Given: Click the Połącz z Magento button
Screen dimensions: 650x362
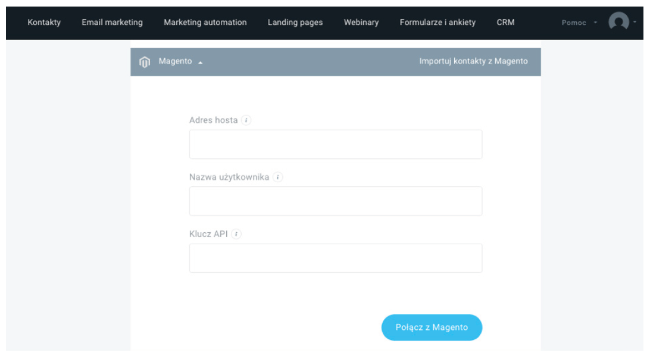Looking at the screenshot, I should (432, 327).
